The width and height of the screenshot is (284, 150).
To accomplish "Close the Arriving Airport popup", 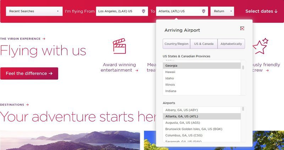I will click(242, 28).
